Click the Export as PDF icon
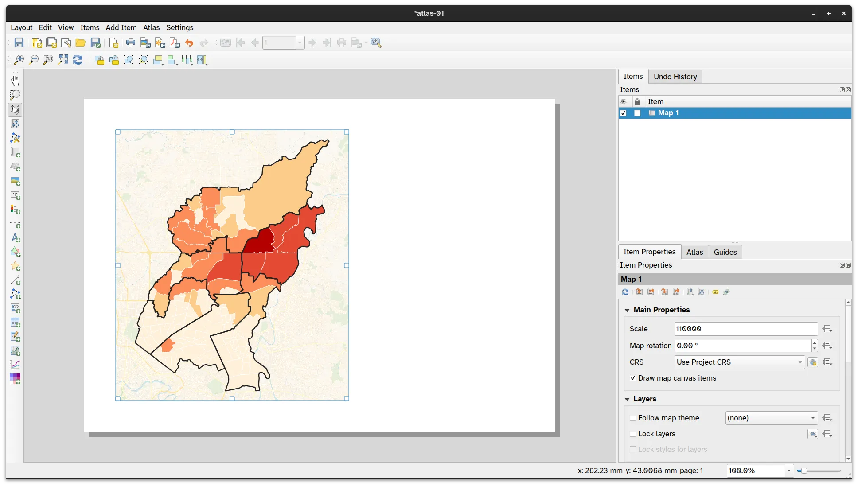 click(175, 43)
